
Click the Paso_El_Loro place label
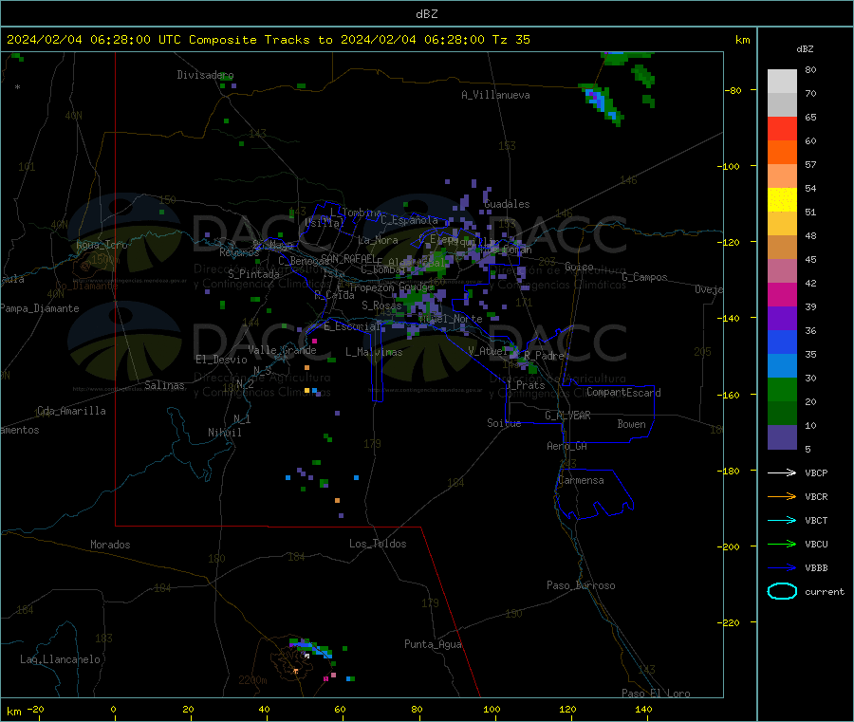pos(656,694)
